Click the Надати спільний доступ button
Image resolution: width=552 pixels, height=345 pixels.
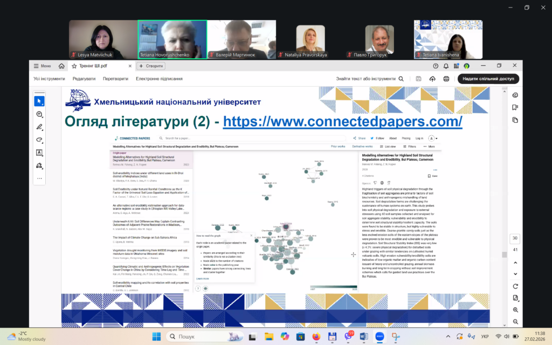tap(488, 79)
